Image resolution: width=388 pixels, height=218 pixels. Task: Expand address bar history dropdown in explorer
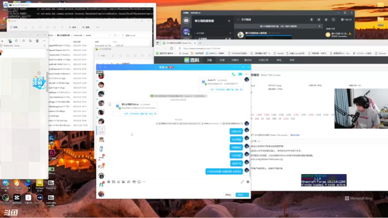(110, 35)
